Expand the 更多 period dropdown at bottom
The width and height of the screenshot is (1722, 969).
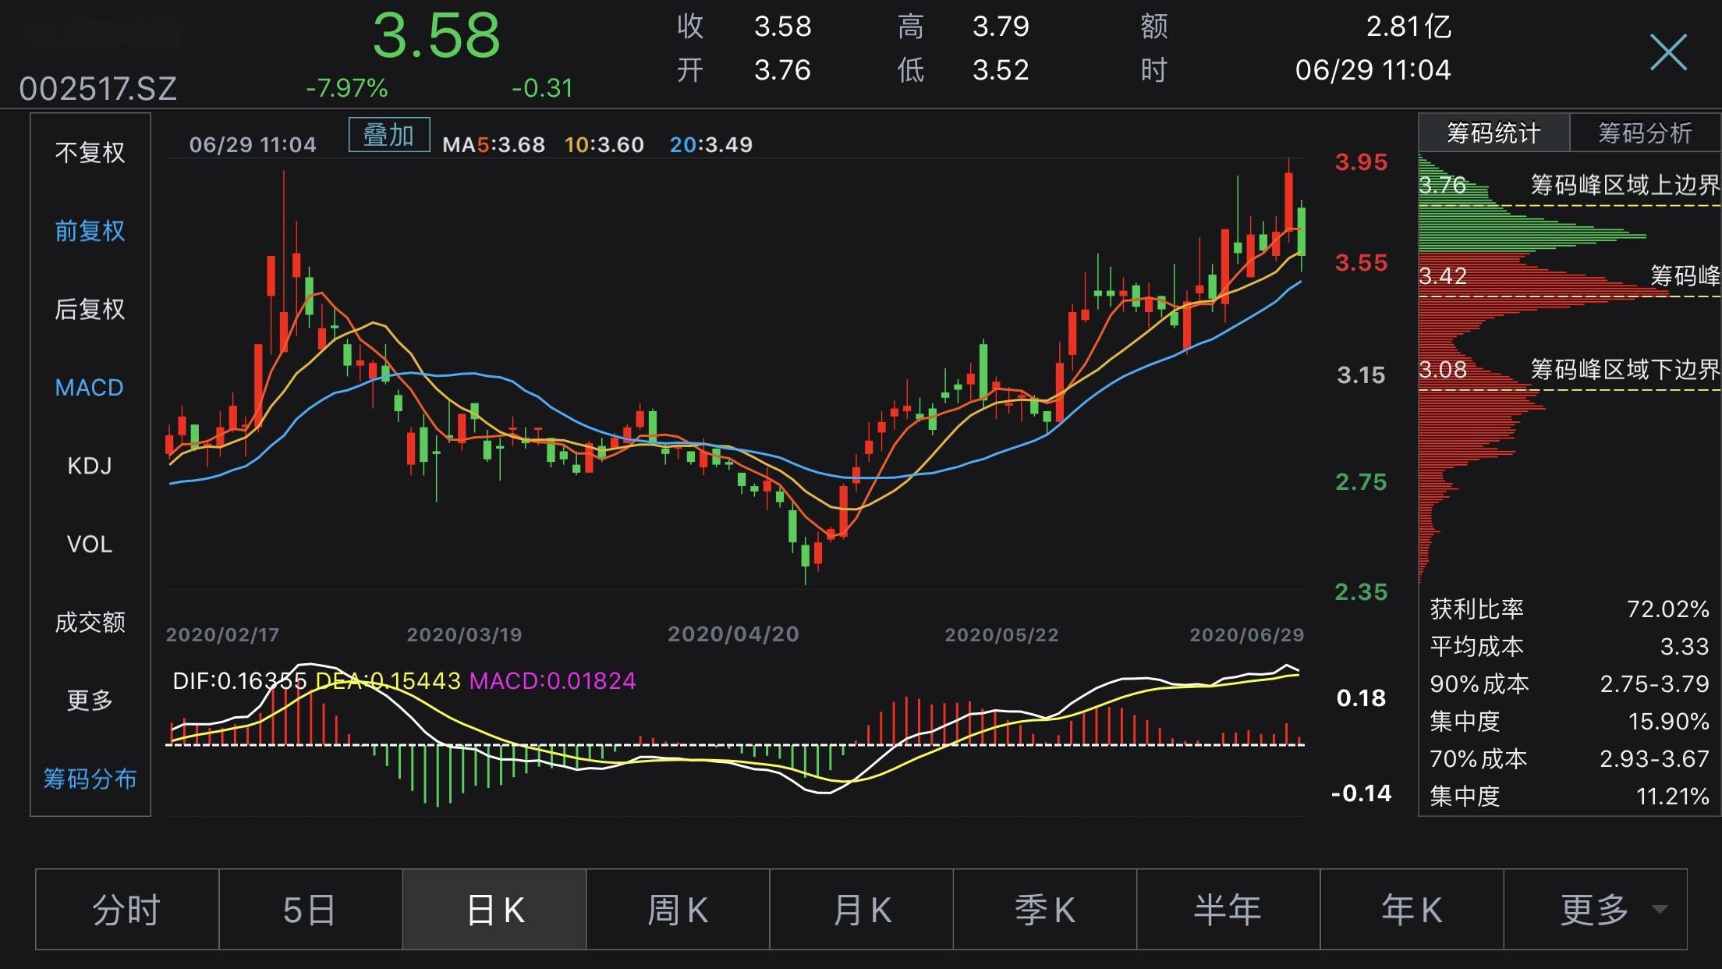pyautogui.click(x=1596, y=910)
